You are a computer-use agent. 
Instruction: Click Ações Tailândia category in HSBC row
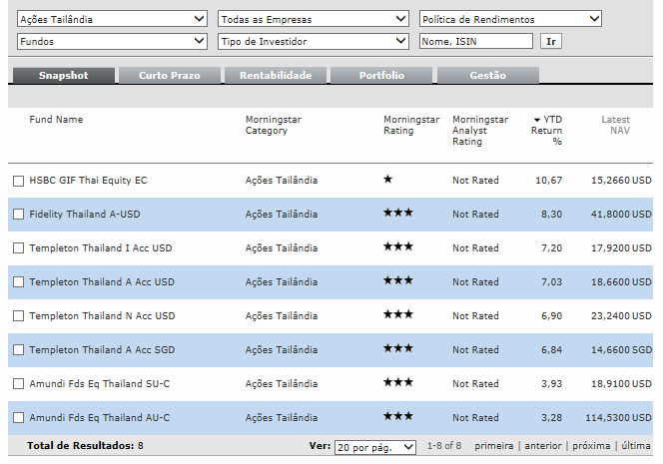(x=282, y=181)
